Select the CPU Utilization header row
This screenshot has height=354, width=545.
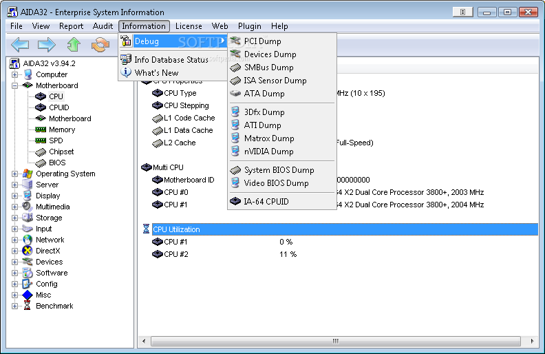tap(345, 229)
